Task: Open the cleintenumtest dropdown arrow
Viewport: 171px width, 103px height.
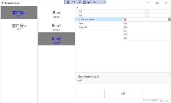Action: point(169,19)
